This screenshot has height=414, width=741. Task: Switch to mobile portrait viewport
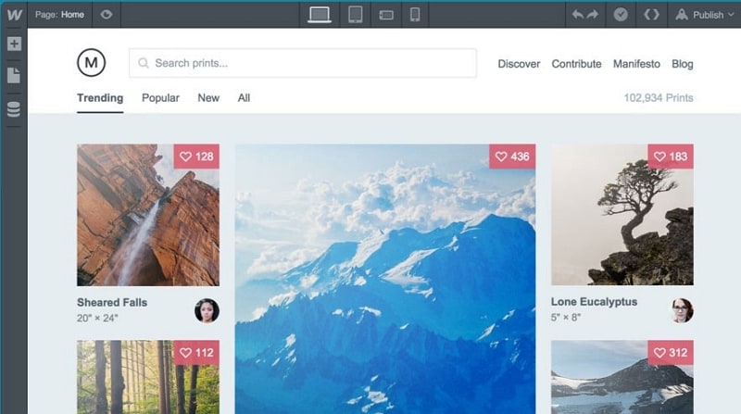415,15
